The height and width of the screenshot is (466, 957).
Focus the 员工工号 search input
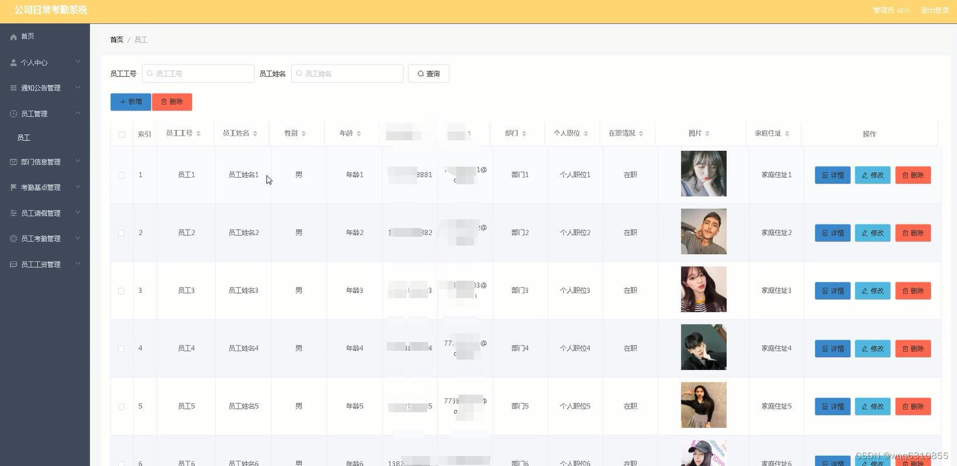pos(198,74)
